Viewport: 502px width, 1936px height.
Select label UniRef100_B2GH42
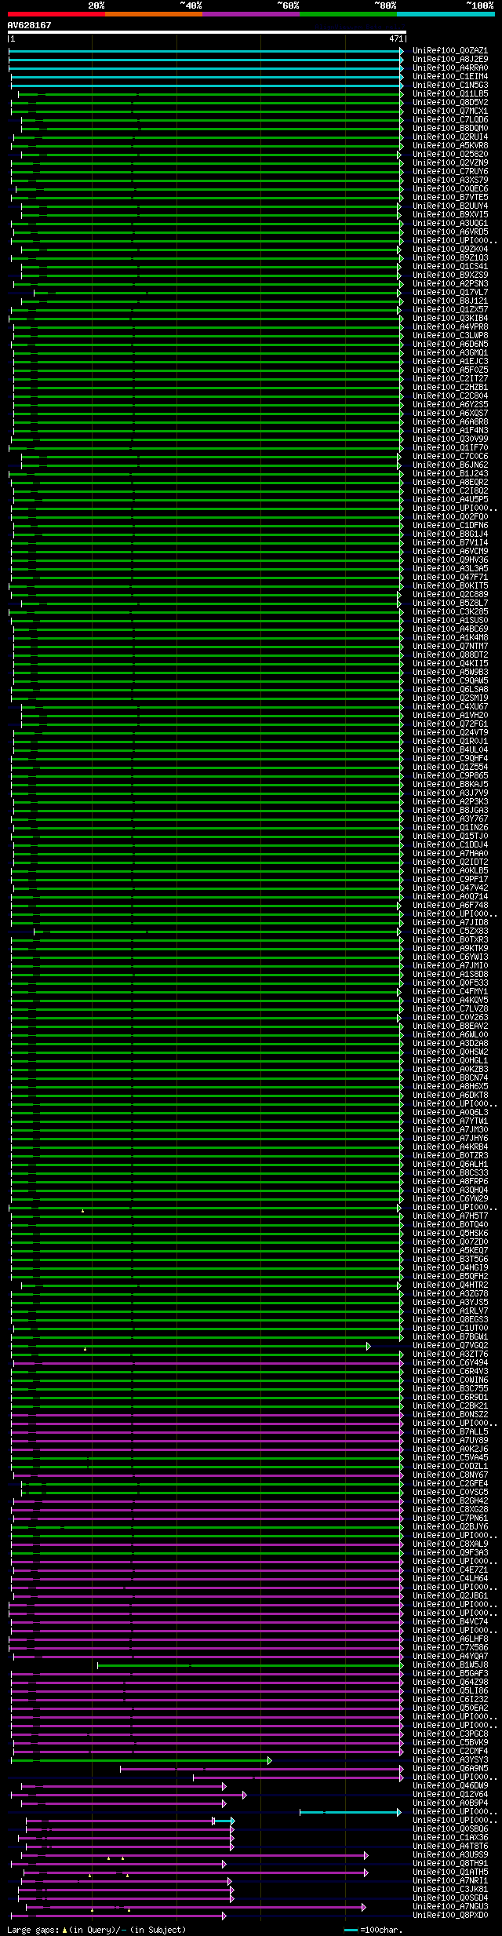[x=450, y=1501]
